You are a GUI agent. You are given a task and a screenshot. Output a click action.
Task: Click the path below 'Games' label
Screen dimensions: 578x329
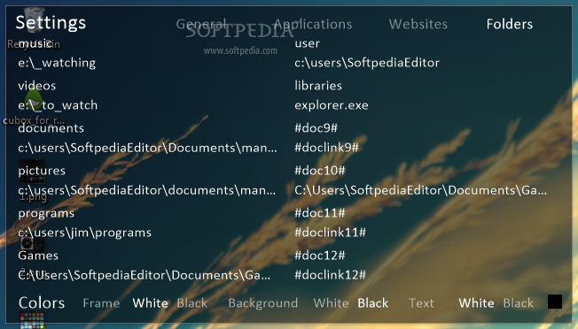pyautogui.click(x=144, y=275)
